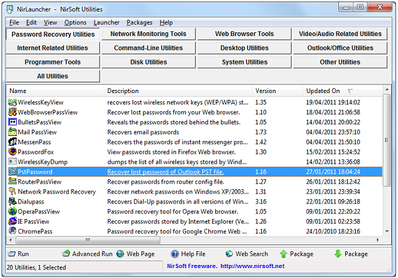This screenshot has width=398, height=278.
Task: Select Internet Related Utilities
Action: point(52,48)
